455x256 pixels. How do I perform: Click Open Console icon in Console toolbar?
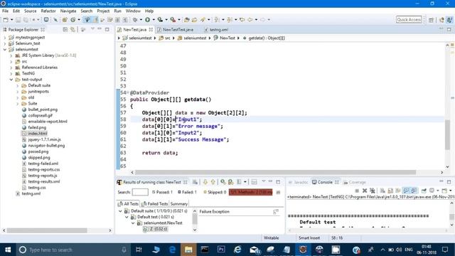[x=444, y=191]
